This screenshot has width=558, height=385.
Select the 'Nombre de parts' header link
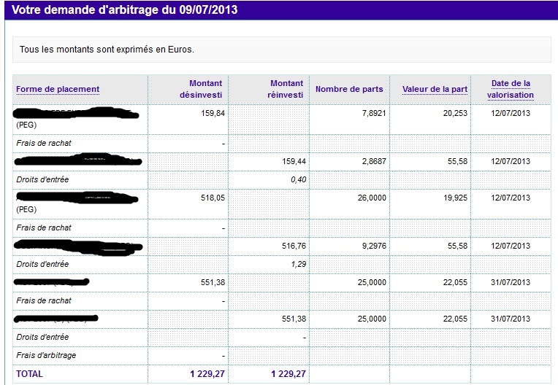point(349,90)
